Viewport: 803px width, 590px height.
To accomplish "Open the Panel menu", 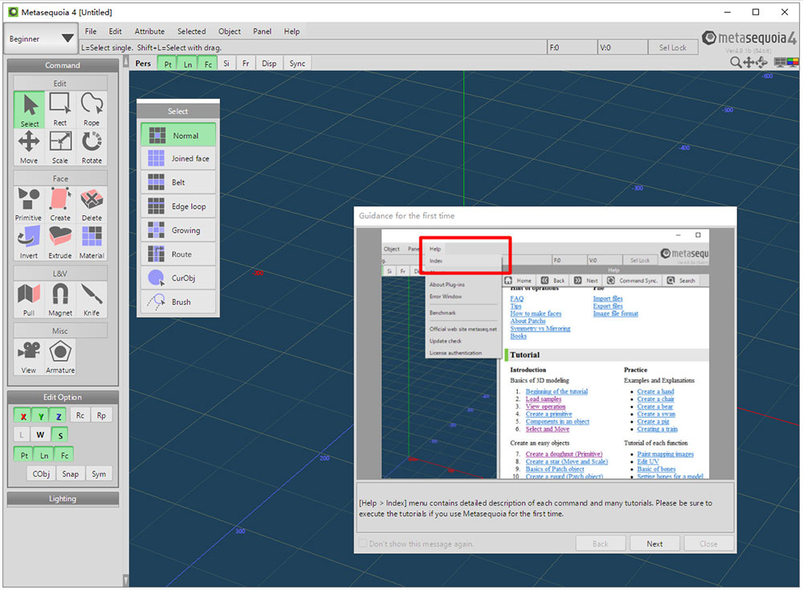I will coord(263,31).
